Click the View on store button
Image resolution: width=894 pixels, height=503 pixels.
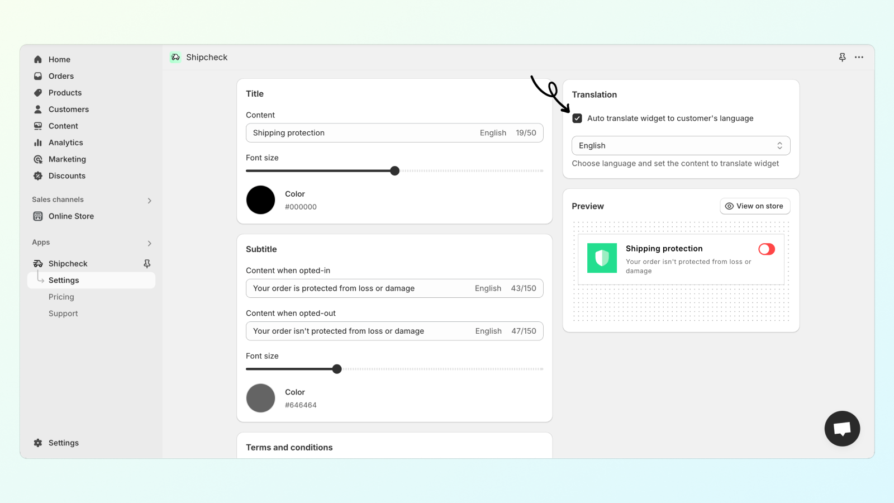755,206
